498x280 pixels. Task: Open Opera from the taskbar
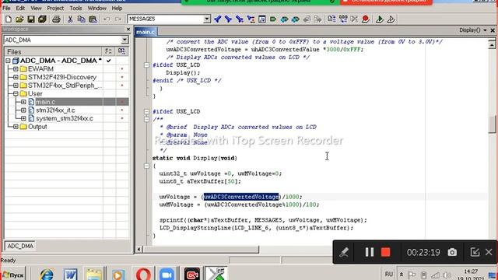(143, 275)
